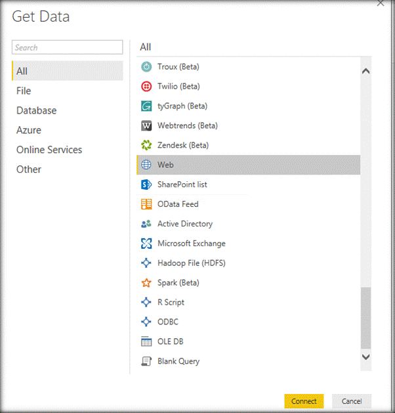This screenshot has width=395, height=413.
Task: Click the scrollbar down arrow
Action: (365, 357)
